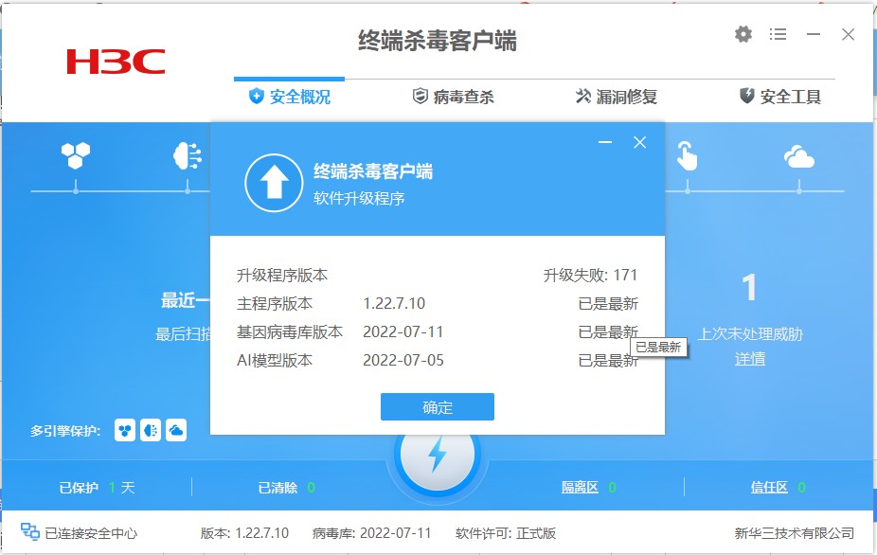The image size is (877, 555).
Task: Click date 2022-07-05 in dialog
Action: point(403,360)
